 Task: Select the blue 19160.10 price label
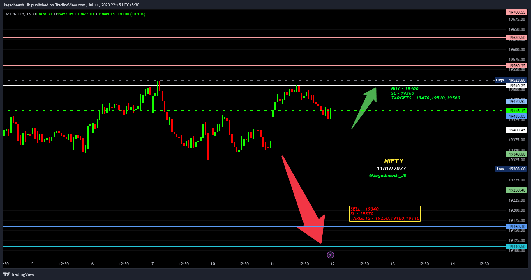pos(516,227)
